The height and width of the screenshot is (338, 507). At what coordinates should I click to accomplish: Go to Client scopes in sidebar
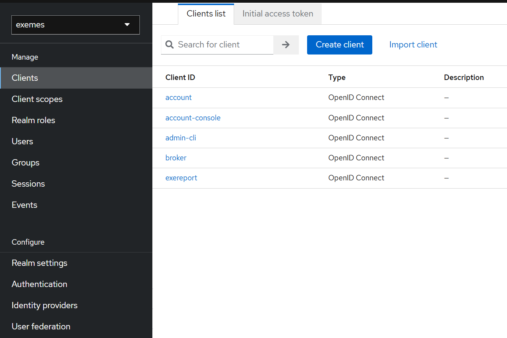(x=37, y=99)
